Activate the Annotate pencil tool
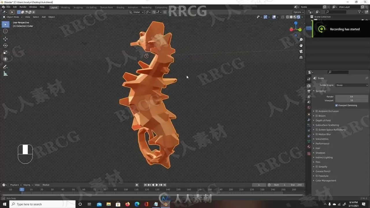This screenshot has width=370, height=208. tap(5, 67)
